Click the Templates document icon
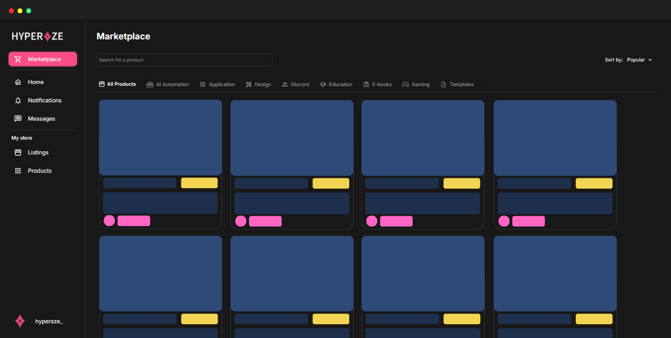This screenshot has width=671, height=338. [444, 84]
